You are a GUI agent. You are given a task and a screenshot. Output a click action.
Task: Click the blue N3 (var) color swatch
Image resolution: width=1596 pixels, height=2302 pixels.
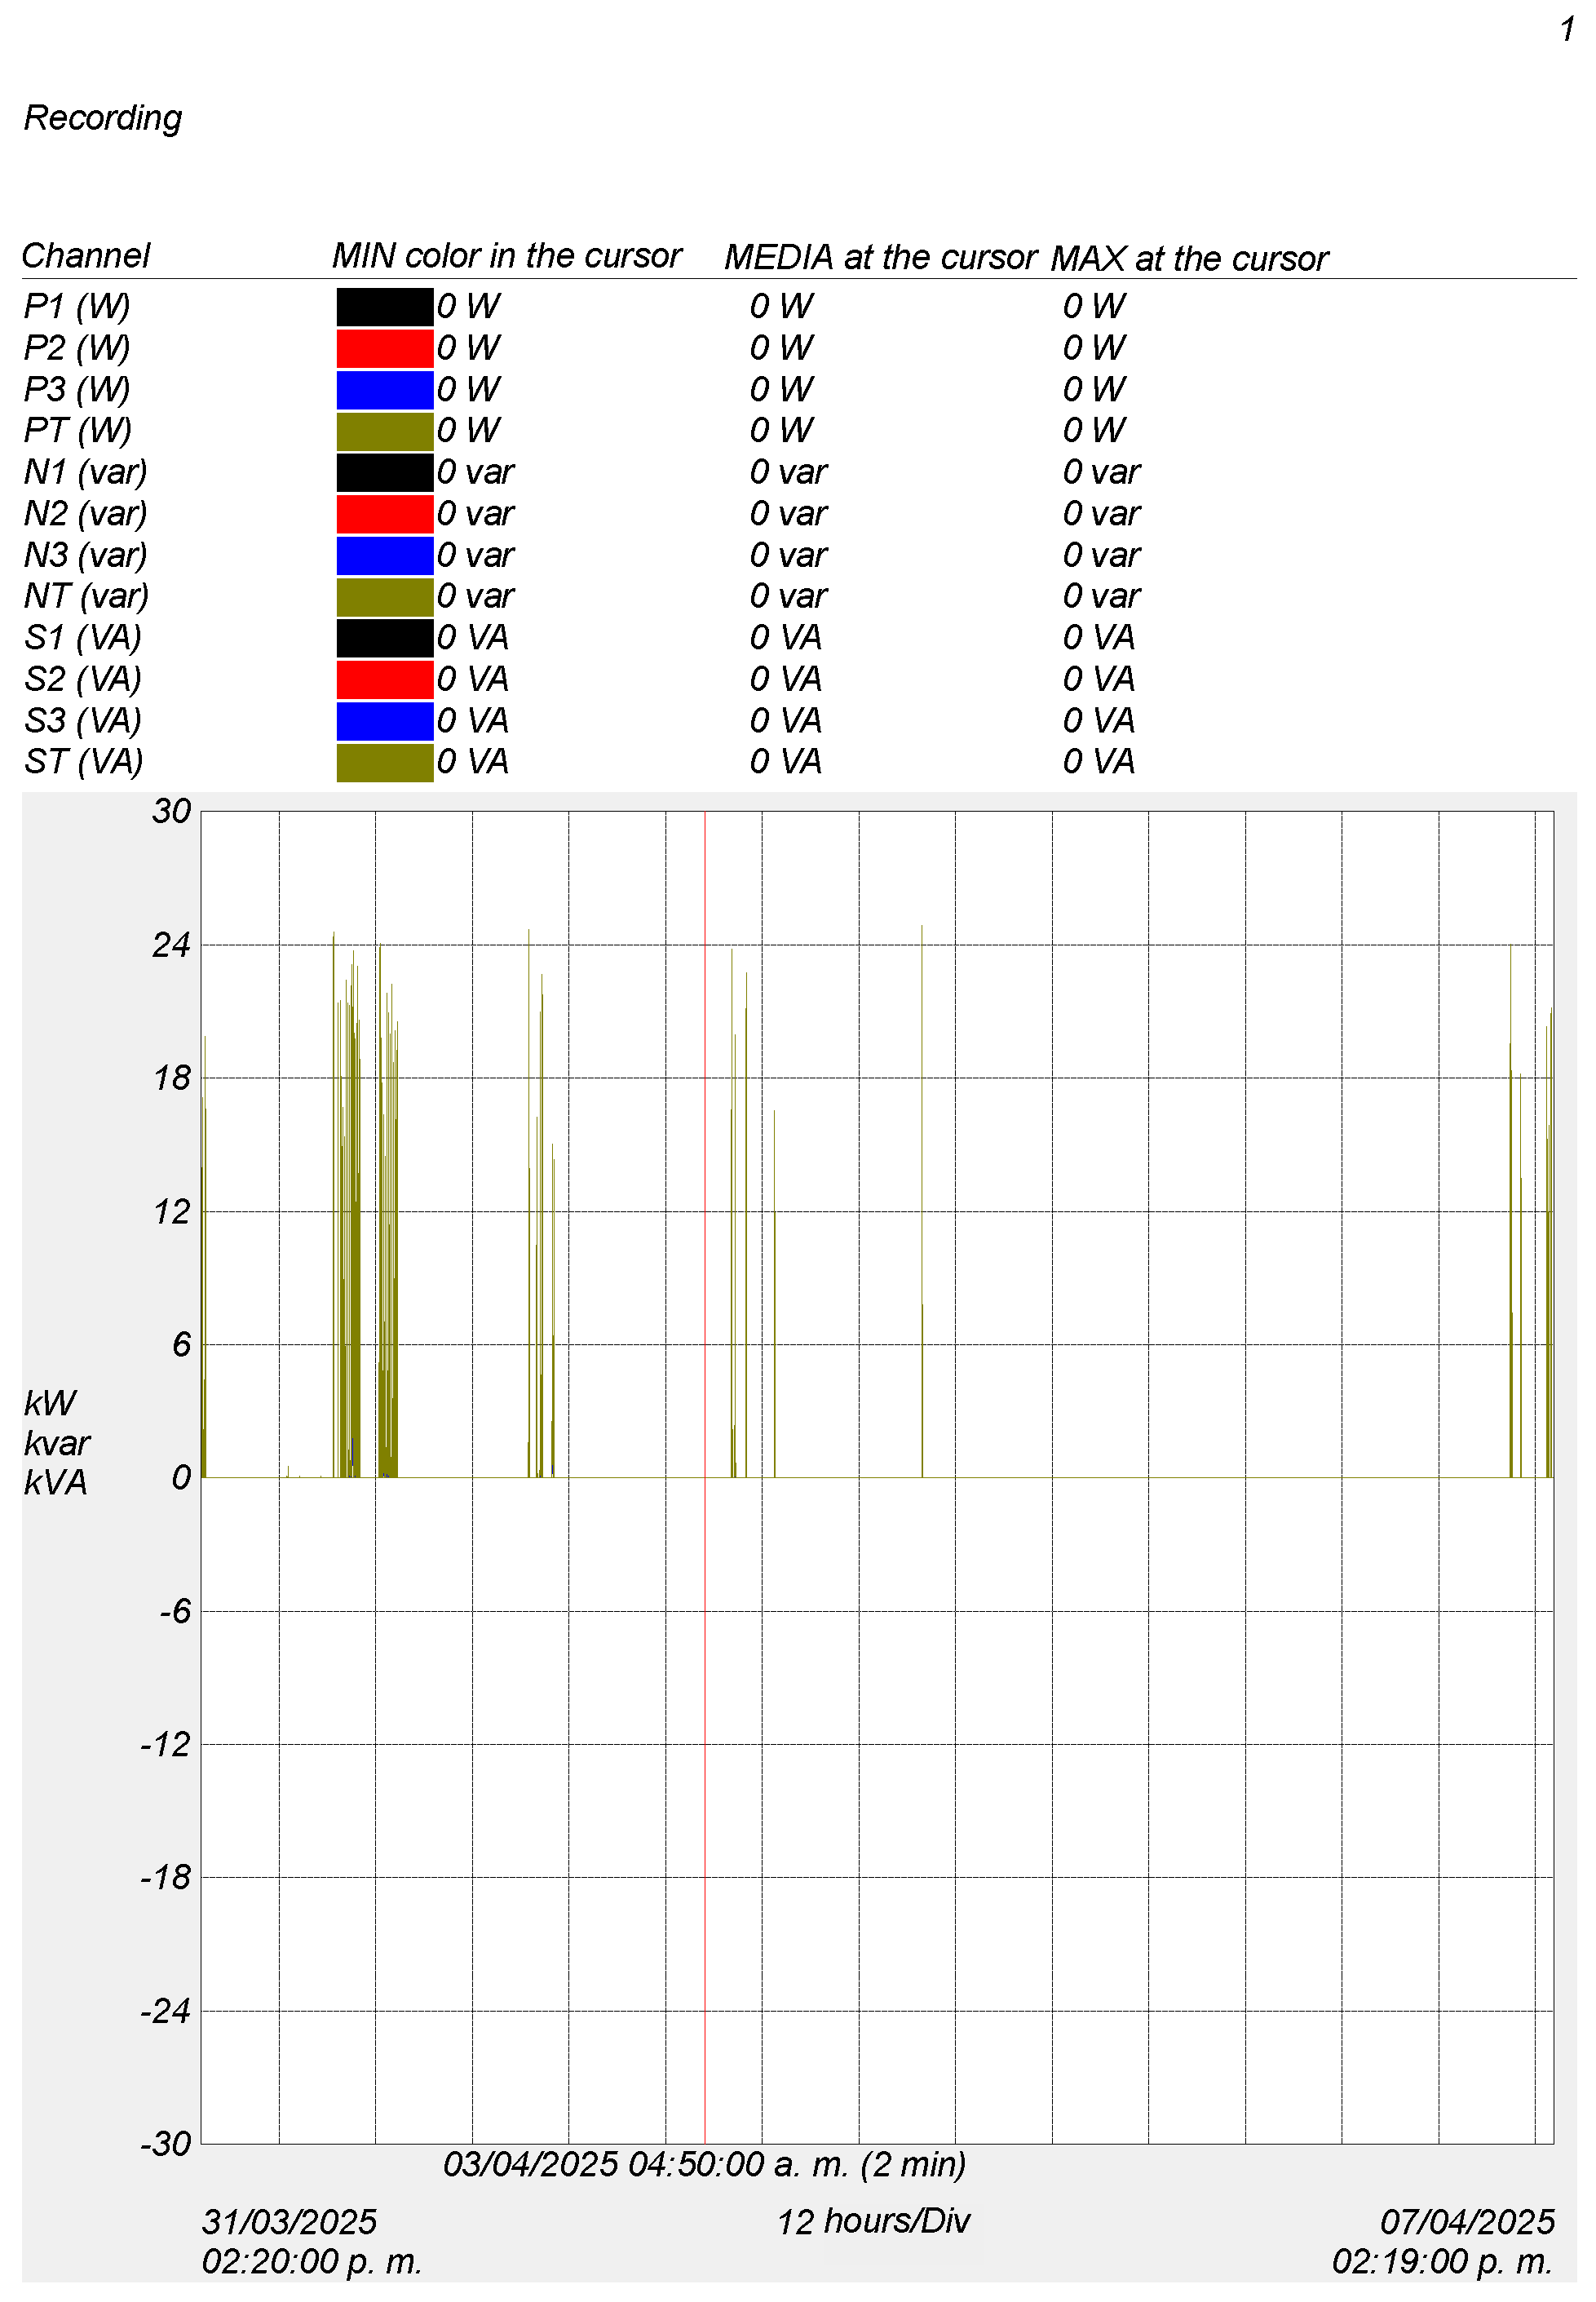(x=384, y=555)
